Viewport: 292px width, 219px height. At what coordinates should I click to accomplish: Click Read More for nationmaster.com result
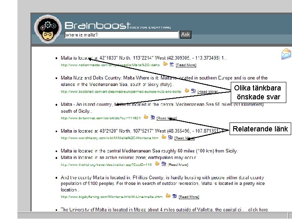(x=186, y=65)
